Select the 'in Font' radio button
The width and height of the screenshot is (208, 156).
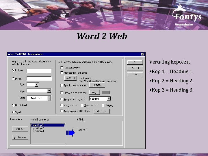[x=13, y=79]
